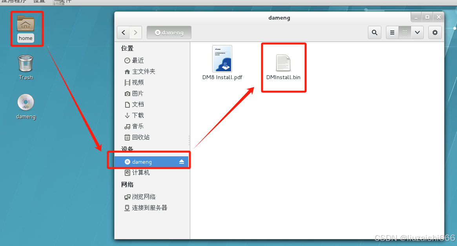This screenshot has width=457, height=246.
Task: Open the dameng DVD desktop icon
Action: pyautogui.click(x=25, y=107)
